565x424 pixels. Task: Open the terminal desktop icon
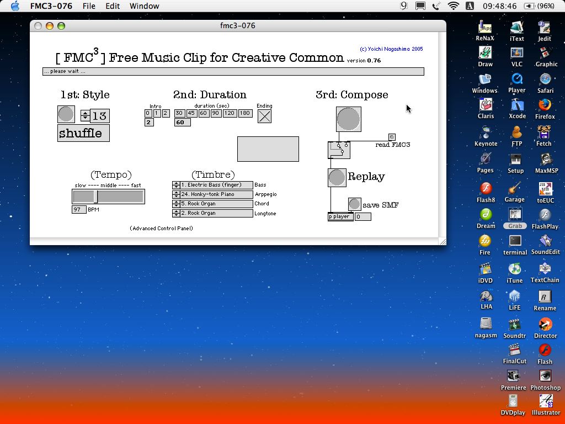pyautogui.click(x=515, y=245)
